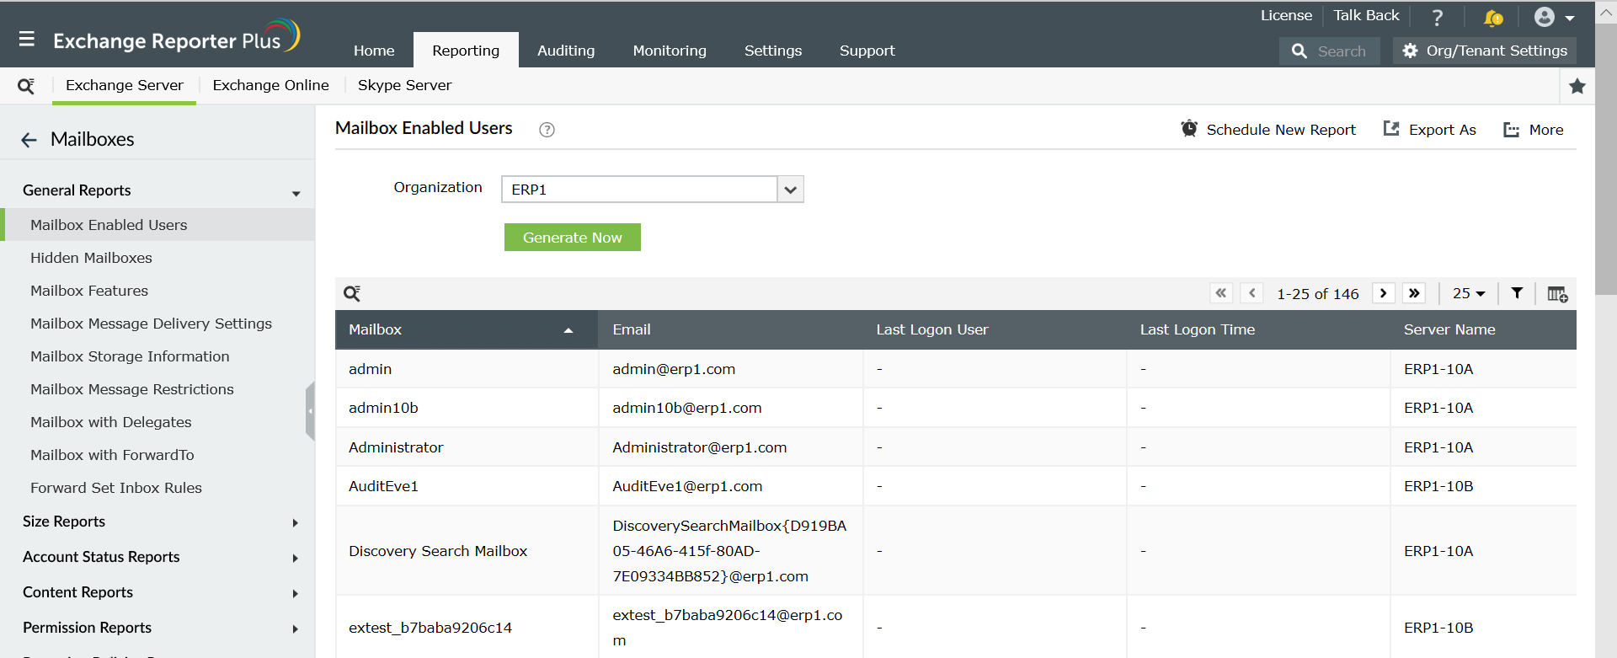This screenshot has height=658, width=1617.
Task: Open Mailbox Storage Information report
Action: pos(130,356)
